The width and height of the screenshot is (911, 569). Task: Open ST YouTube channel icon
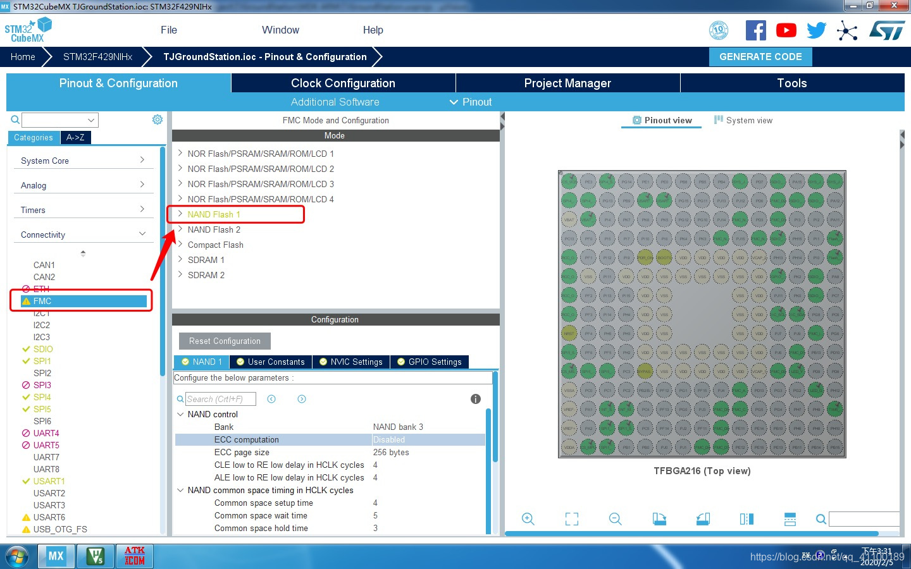tap(786, 30)
